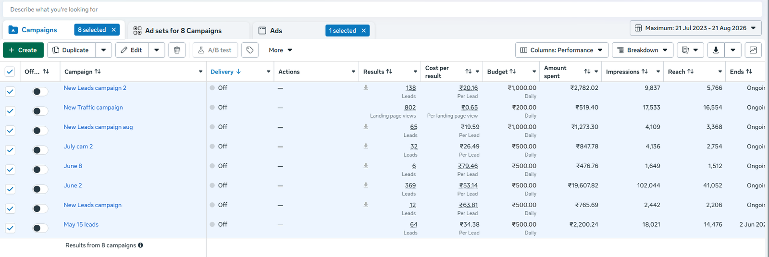Open the charts view icon
This screenshot has height=257, width=769.
(753, 50)
